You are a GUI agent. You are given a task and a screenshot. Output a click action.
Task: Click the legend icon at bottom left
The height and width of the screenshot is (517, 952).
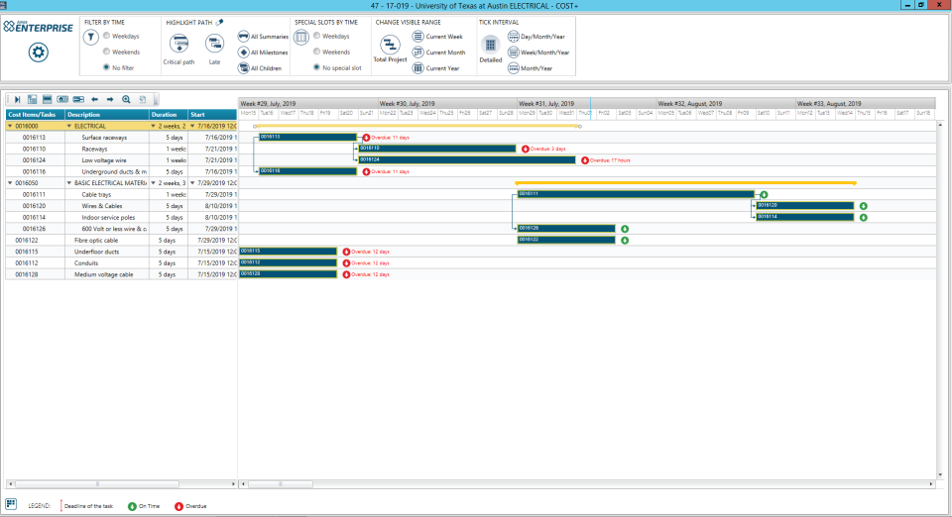point(11,504)
